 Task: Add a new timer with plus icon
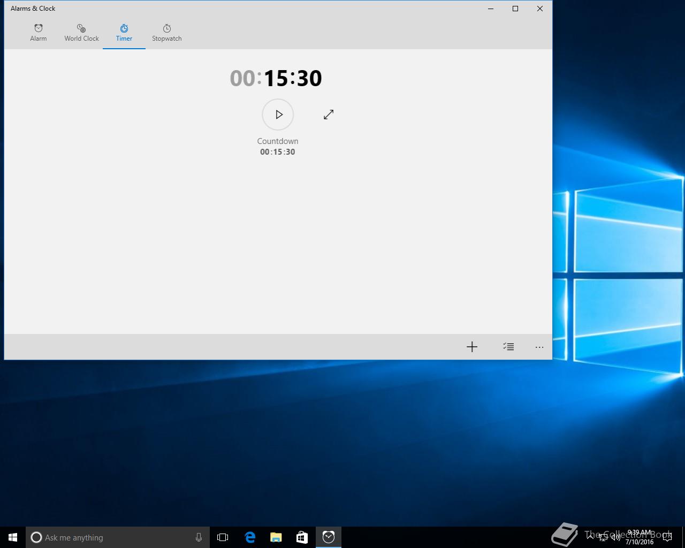pos(471,347)
